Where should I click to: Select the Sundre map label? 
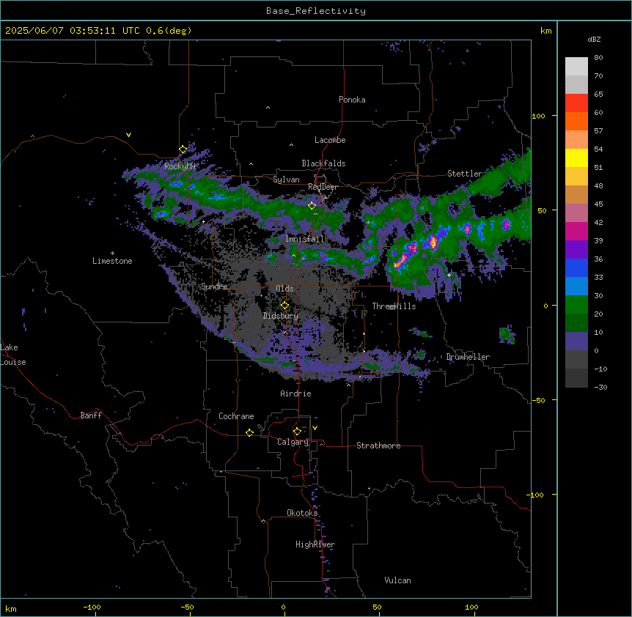214,287
